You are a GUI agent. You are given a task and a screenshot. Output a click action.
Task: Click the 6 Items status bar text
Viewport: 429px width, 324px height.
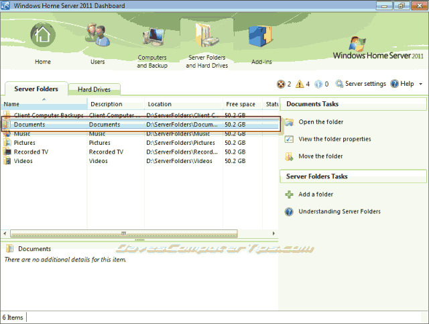13,317
